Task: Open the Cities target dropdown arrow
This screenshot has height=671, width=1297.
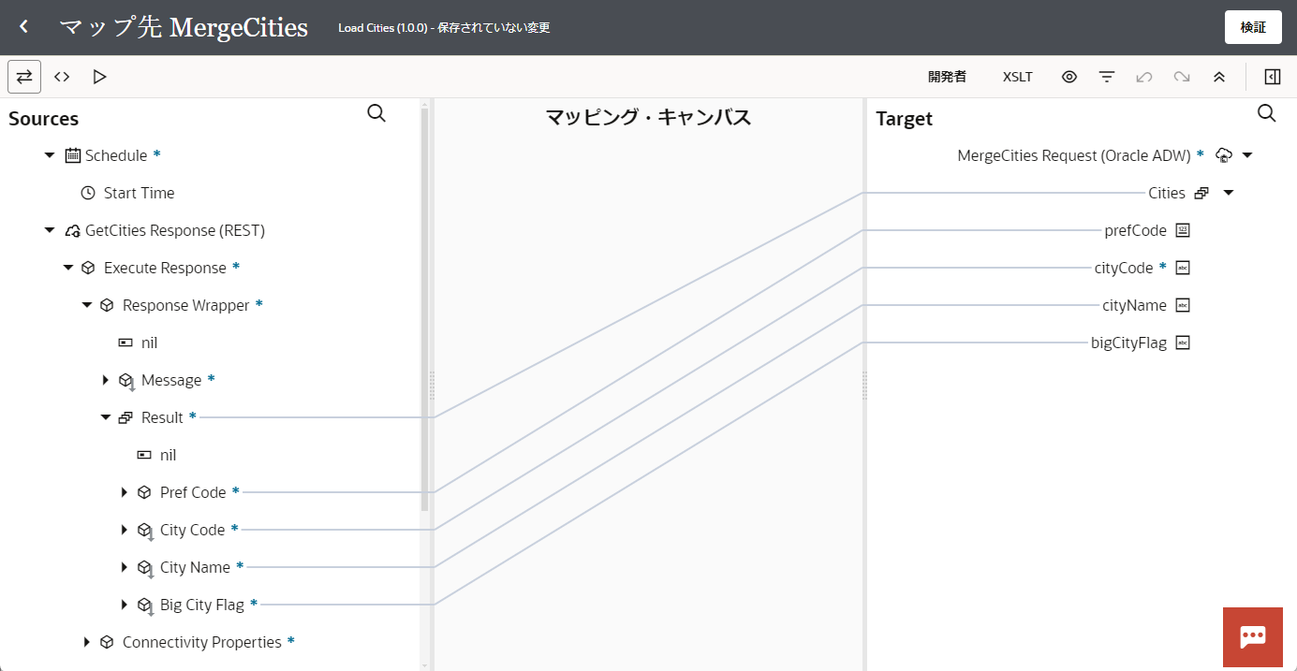Action: point(1229,193)
